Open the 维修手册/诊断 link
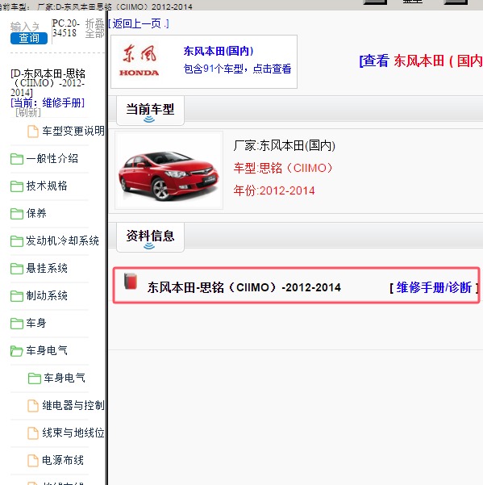Viewport: 483px width, 485px height. (434, 287)
